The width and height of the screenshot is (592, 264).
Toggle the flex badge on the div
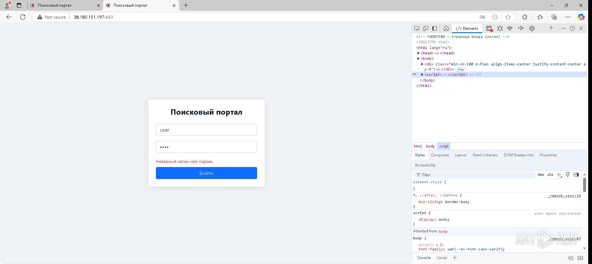click(x=461, y=69)
